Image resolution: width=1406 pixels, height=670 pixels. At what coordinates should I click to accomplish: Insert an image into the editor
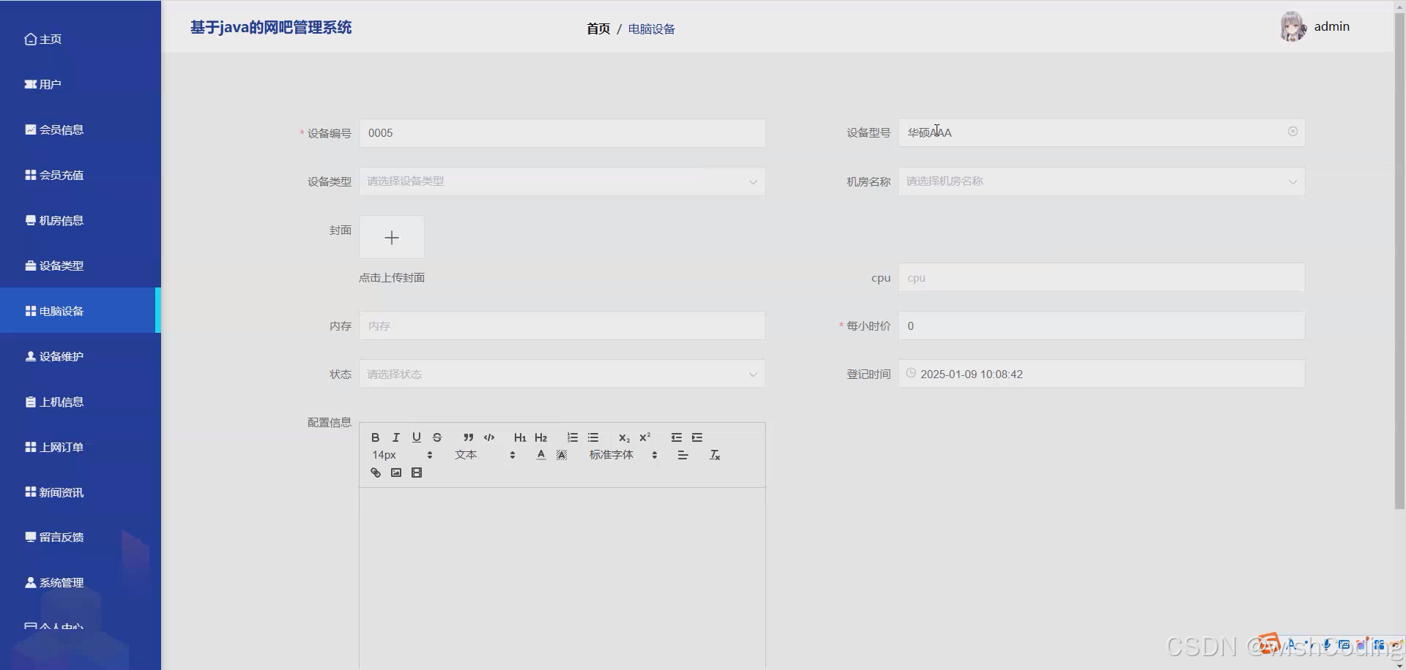396,473
